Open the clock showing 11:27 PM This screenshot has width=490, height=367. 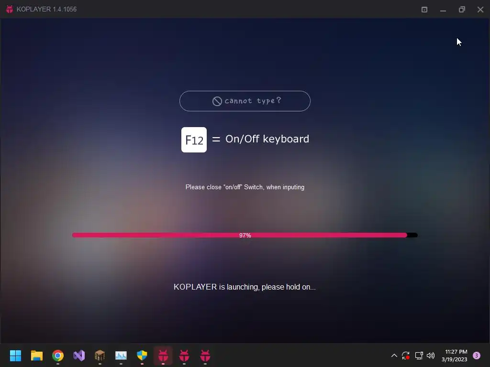point(455,356)
